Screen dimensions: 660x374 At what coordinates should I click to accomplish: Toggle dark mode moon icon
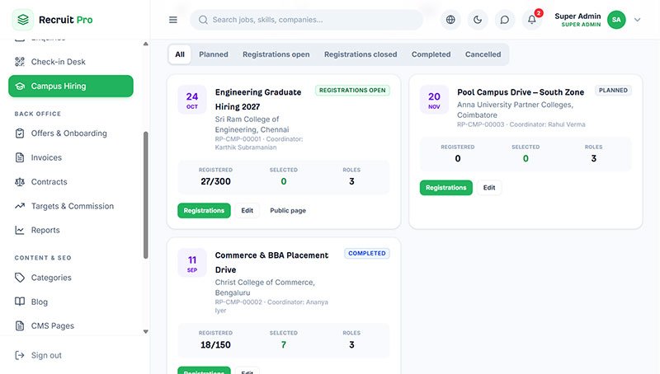click(x=478, y=20)
